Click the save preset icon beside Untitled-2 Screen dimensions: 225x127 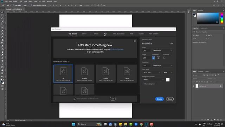click(x=172, y=43)
